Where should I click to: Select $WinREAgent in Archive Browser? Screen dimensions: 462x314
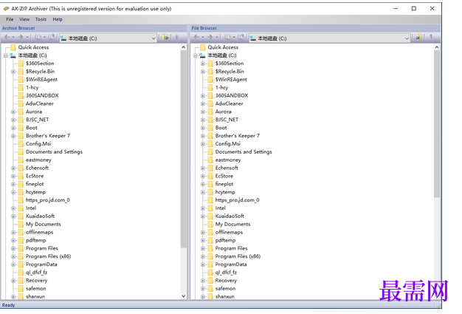click(41, 79)
